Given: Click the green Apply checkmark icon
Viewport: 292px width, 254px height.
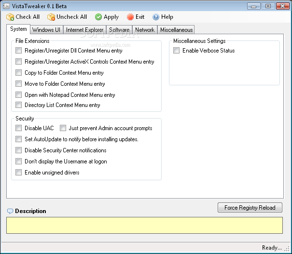Looking at the screenshot, I should pyautogui.click(x=98, y=17).
